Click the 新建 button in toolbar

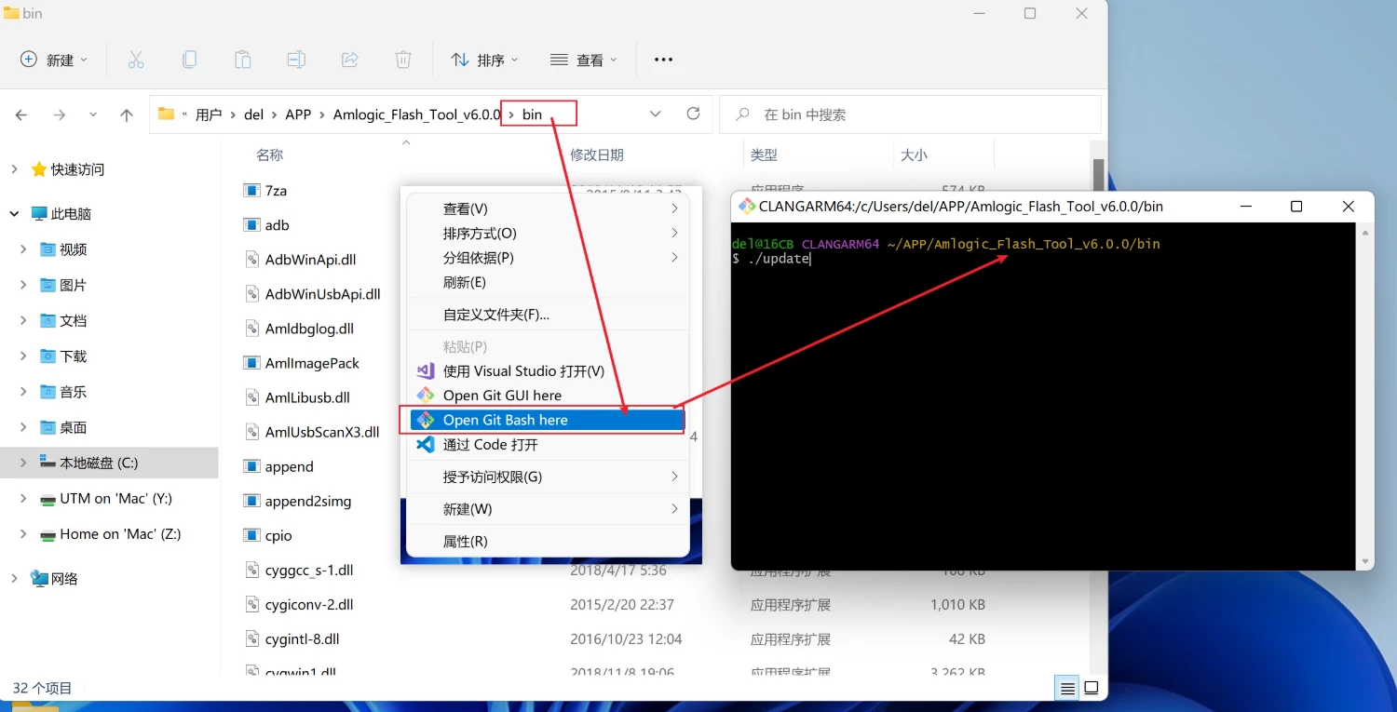(x=53, y=60)
